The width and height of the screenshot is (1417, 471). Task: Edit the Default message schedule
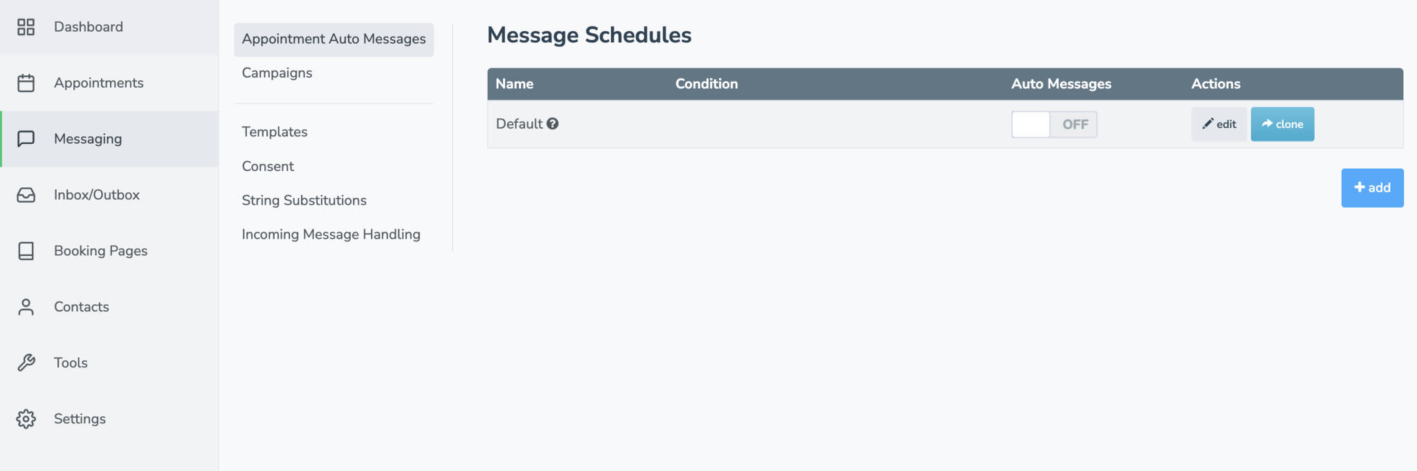[1218, 124]
